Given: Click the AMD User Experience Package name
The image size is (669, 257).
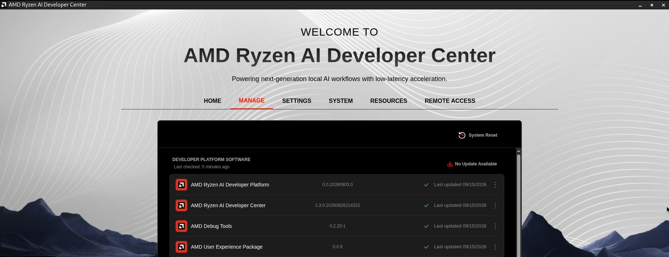Looking at the screenshot, I should (x=227, y=247).
